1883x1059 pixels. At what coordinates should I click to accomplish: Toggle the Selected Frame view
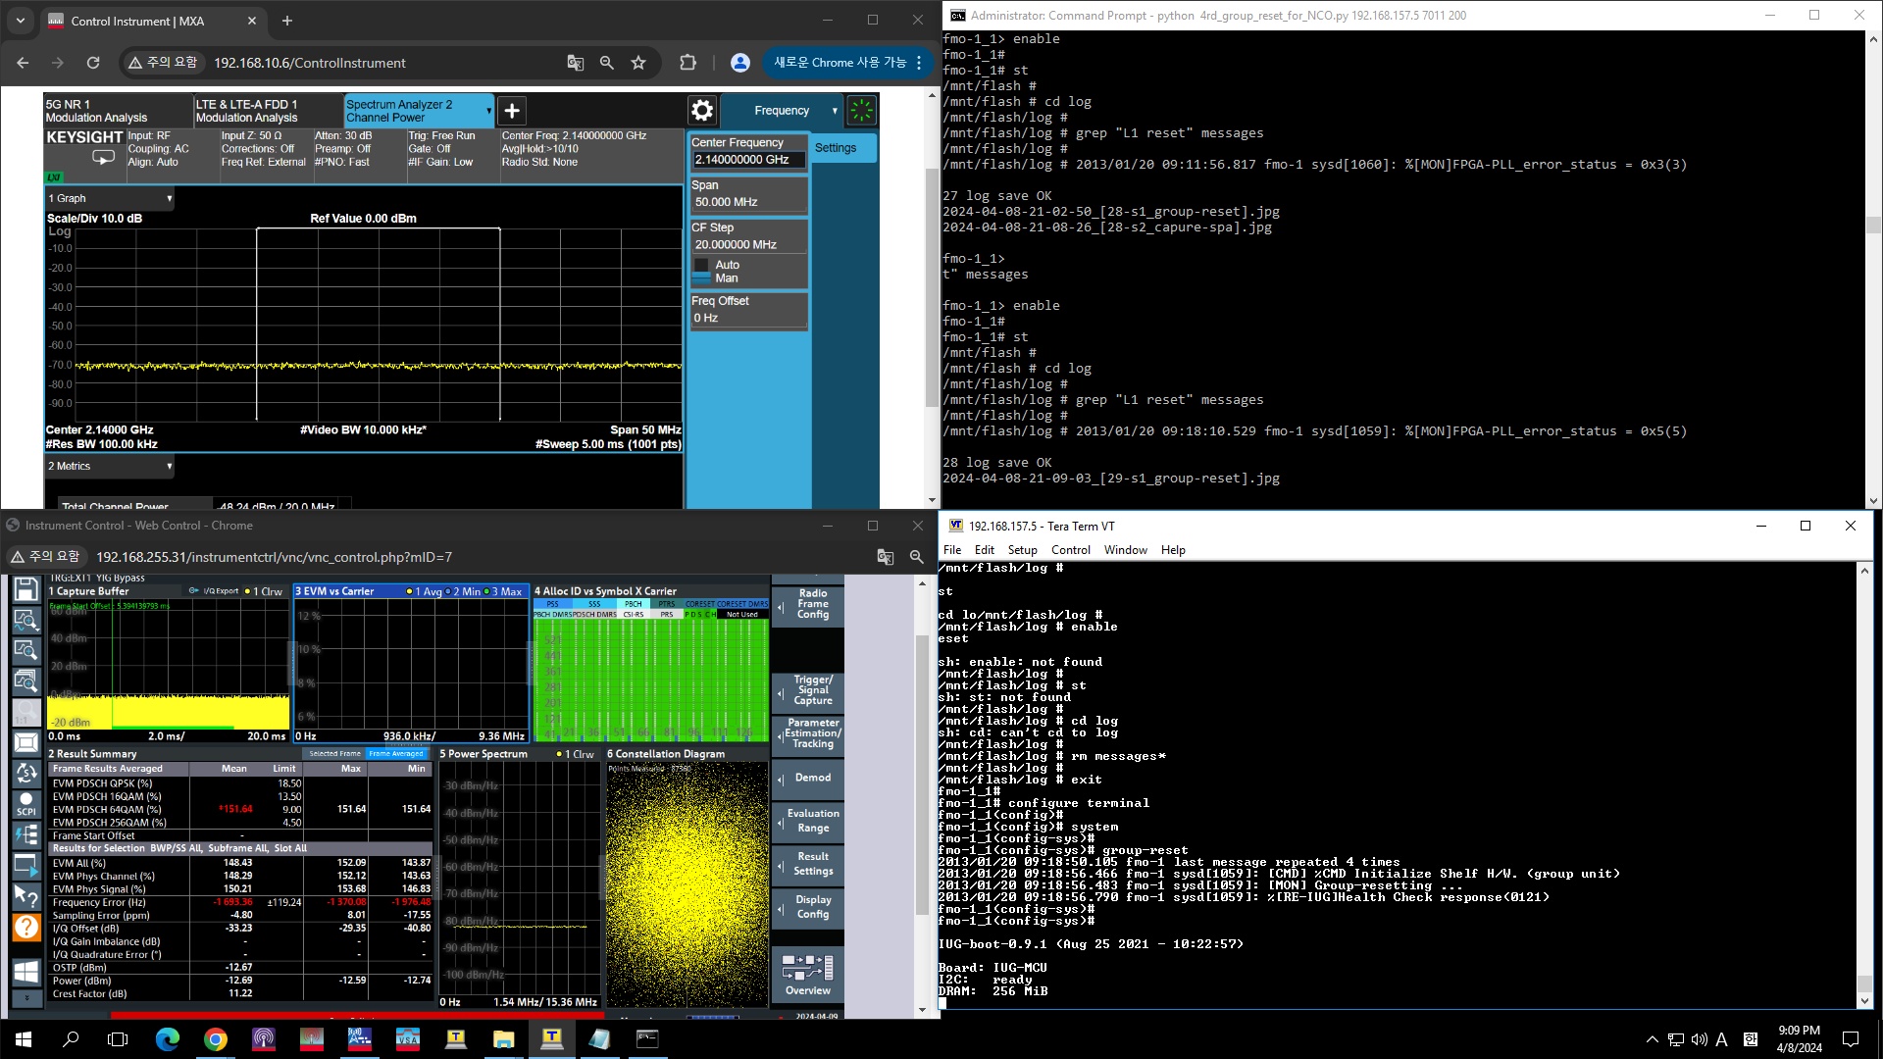335,754
